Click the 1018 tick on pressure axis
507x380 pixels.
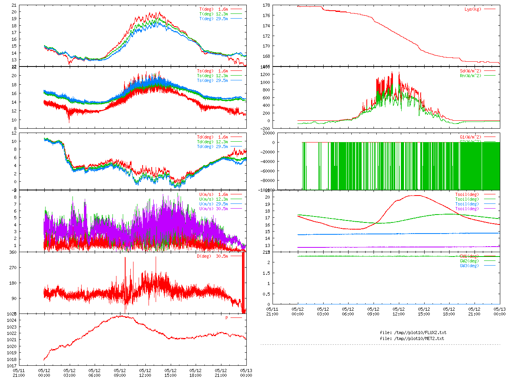pos(11,359)
